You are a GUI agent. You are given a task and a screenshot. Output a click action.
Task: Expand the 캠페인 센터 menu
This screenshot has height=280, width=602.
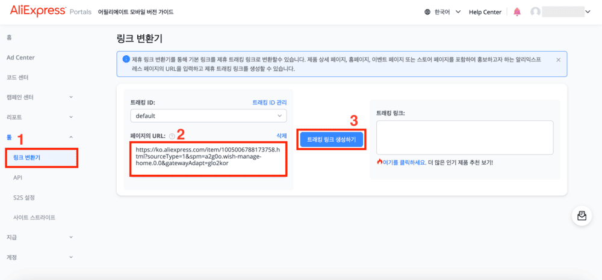tap(71, 97)
